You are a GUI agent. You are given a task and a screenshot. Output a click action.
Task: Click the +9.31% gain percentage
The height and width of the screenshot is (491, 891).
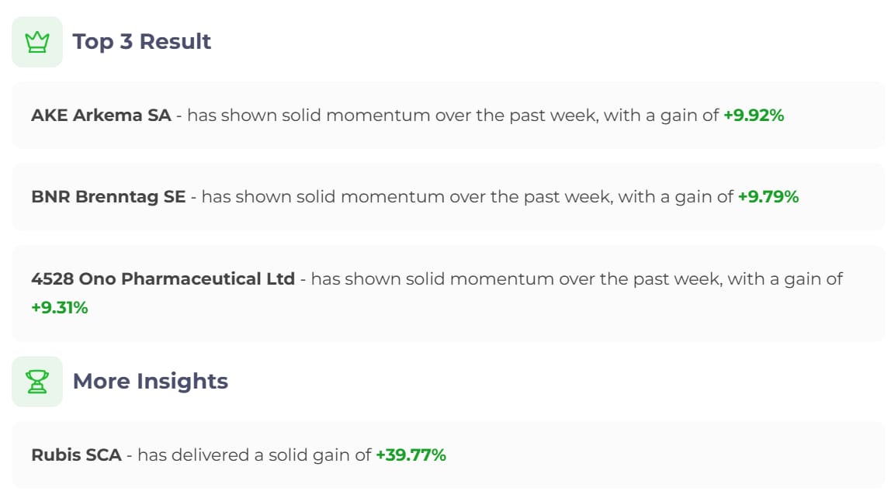point(60,308)
